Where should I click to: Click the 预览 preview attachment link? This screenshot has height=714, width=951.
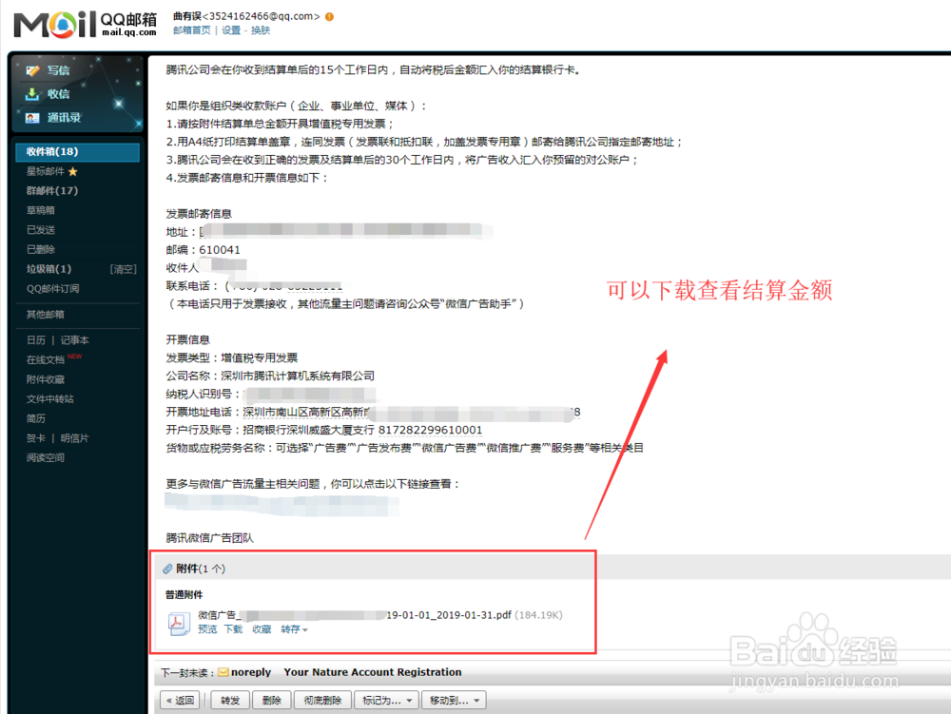click(x=210, y=628)
